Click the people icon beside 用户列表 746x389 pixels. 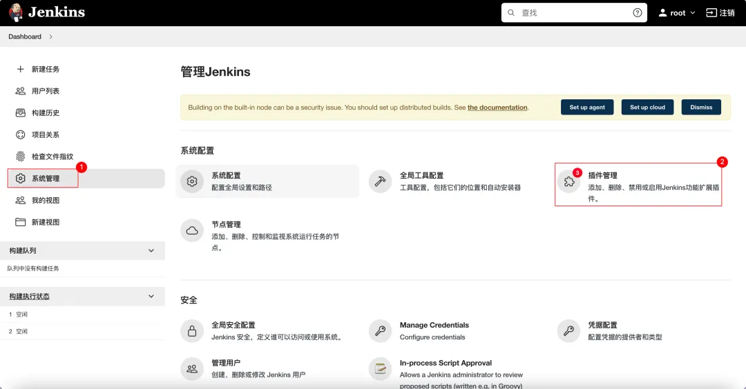pos(21,91)
